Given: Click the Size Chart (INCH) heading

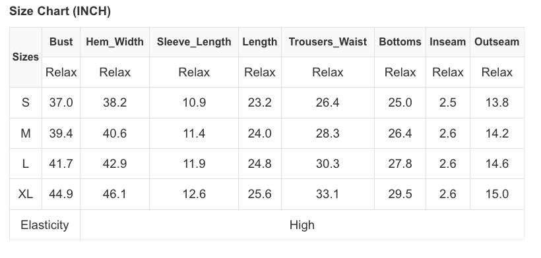Looking at the screenshot, I should [x=59, y=11].
